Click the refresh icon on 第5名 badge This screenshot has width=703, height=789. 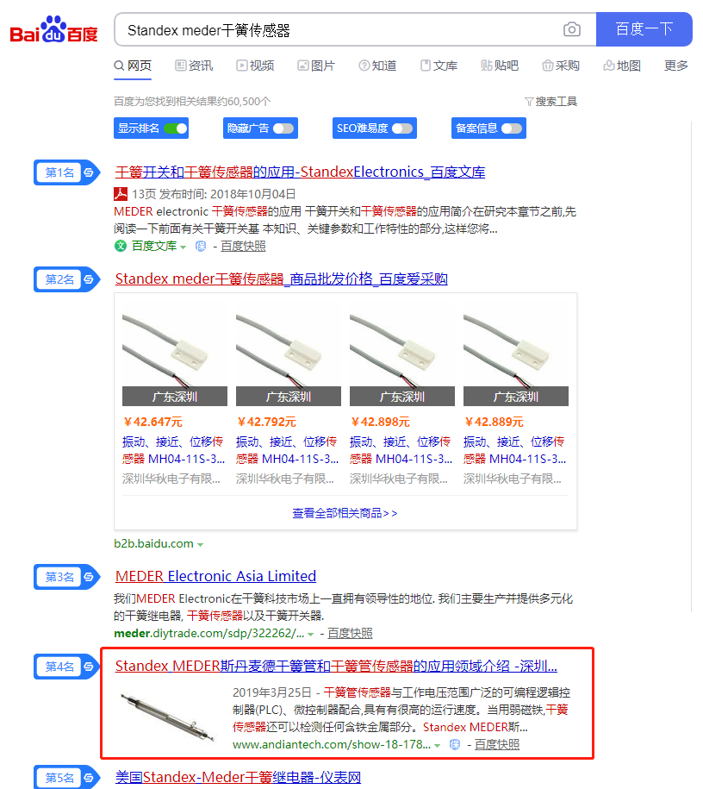(x=89, y=778)
